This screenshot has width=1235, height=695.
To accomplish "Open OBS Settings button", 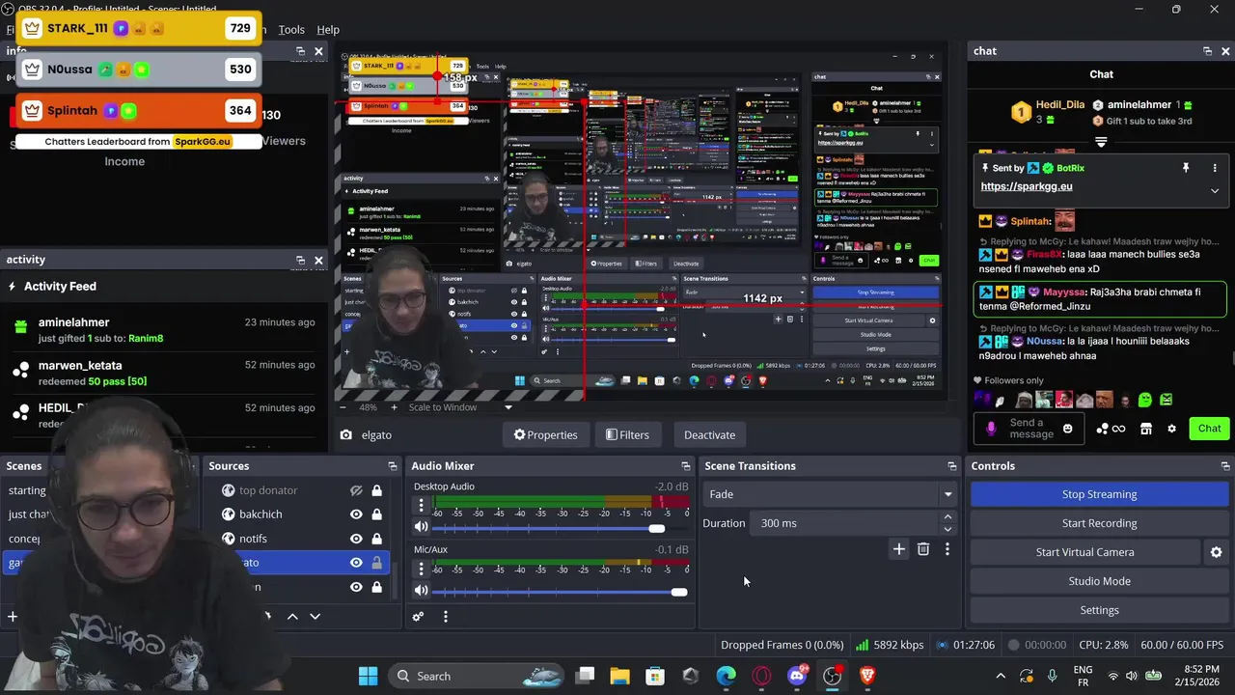I will [1099, 610].
